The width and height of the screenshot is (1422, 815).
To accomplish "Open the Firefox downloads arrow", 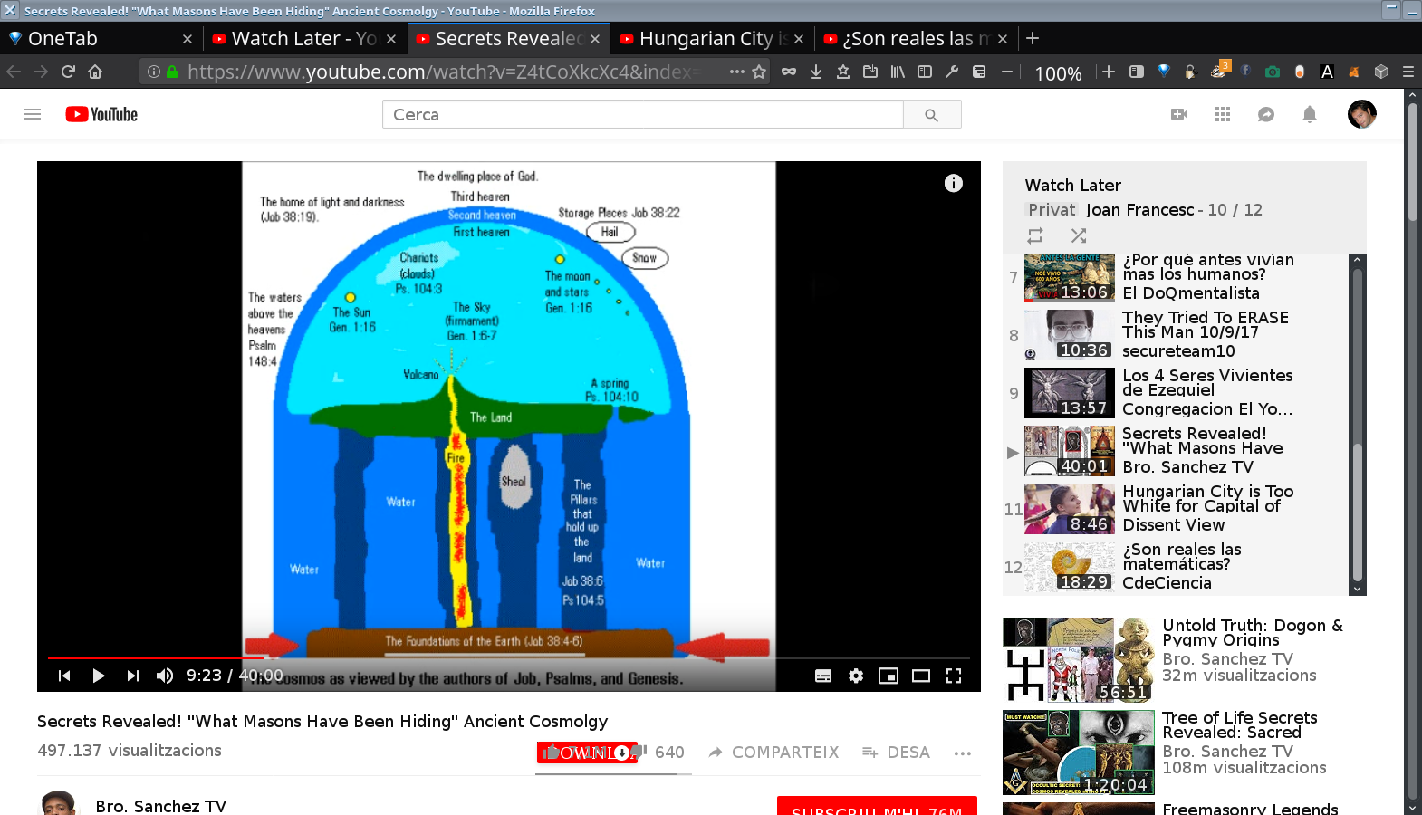I will [x=816, y=72].
